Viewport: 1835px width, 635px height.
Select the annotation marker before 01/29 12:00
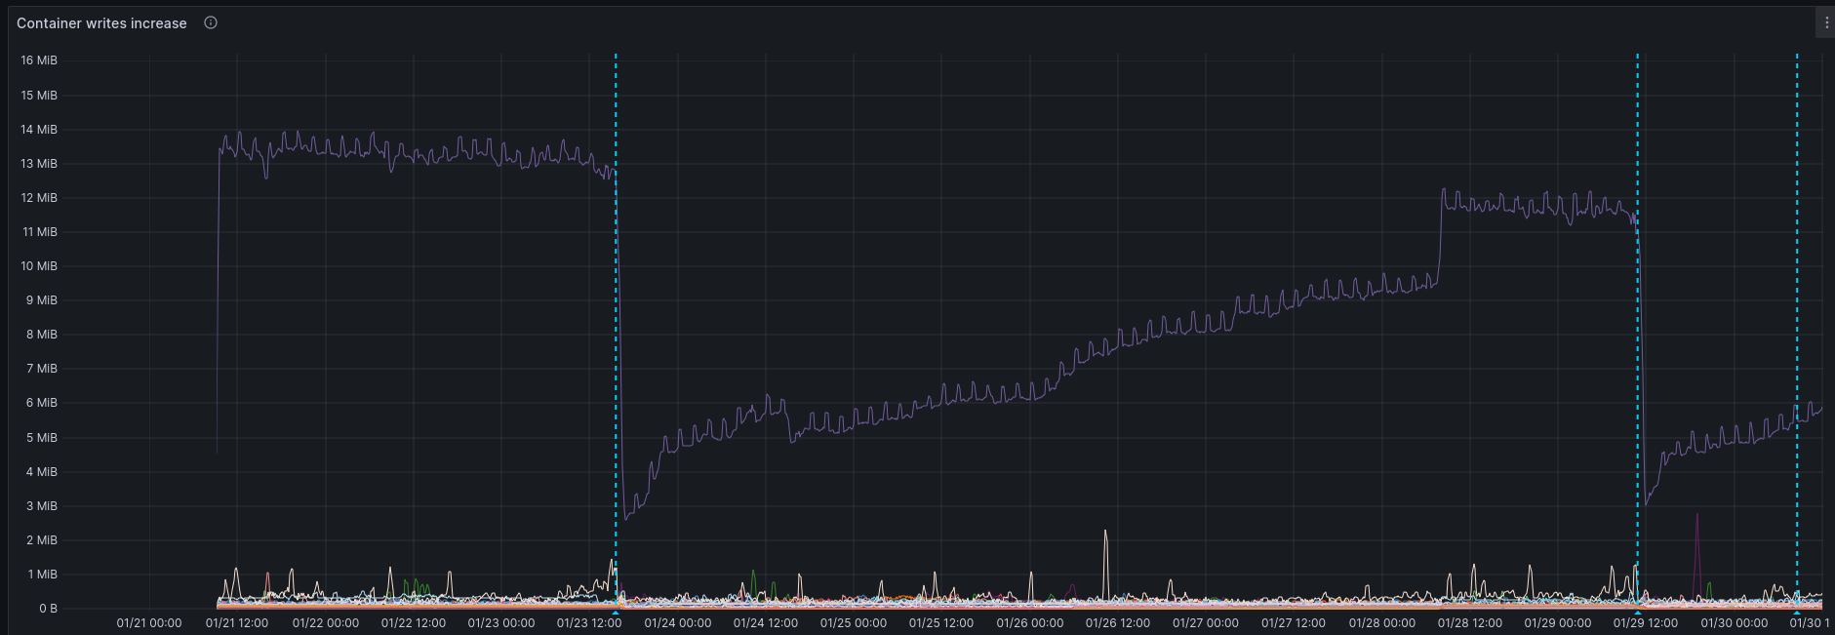tap(1637, 611)
